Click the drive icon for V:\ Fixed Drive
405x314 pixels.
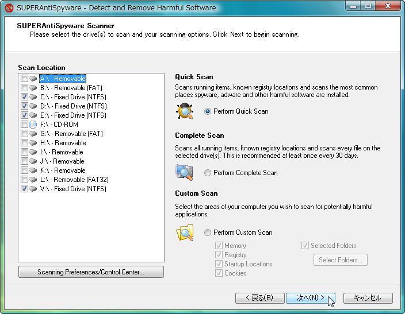33,189
